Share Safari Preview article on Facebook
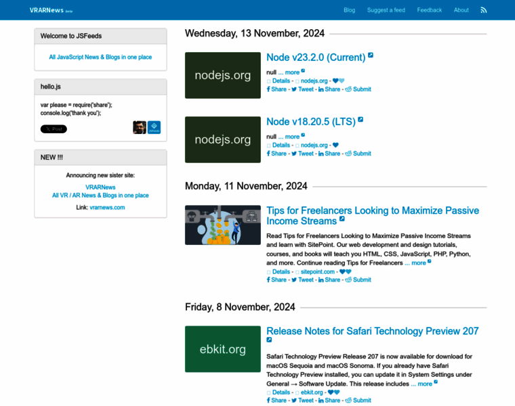Screen dimensions: 515x406 [x=276, y=401]
